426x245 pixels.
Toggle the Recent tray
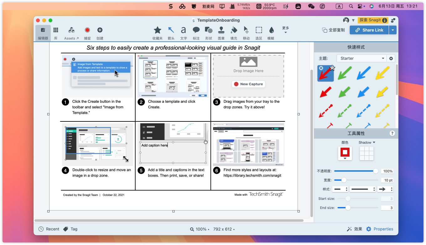tap(49, 229)
